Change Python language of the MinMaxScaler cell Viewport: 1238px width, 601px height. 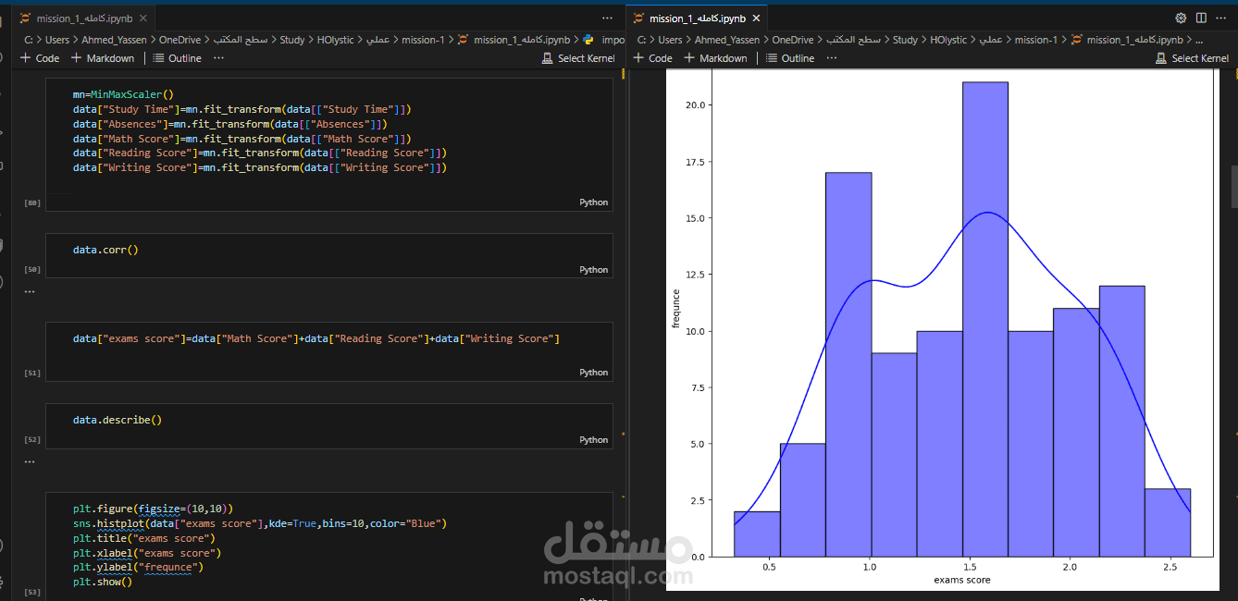coord(594,202)
